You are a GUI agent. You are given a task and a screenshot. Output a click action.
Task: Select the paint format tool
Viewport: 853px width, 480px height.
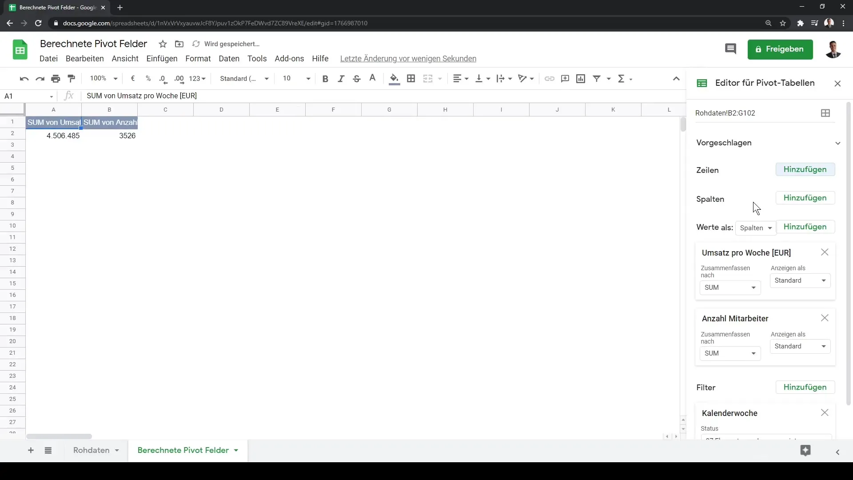pyautogui.click(x=72, y=79)
